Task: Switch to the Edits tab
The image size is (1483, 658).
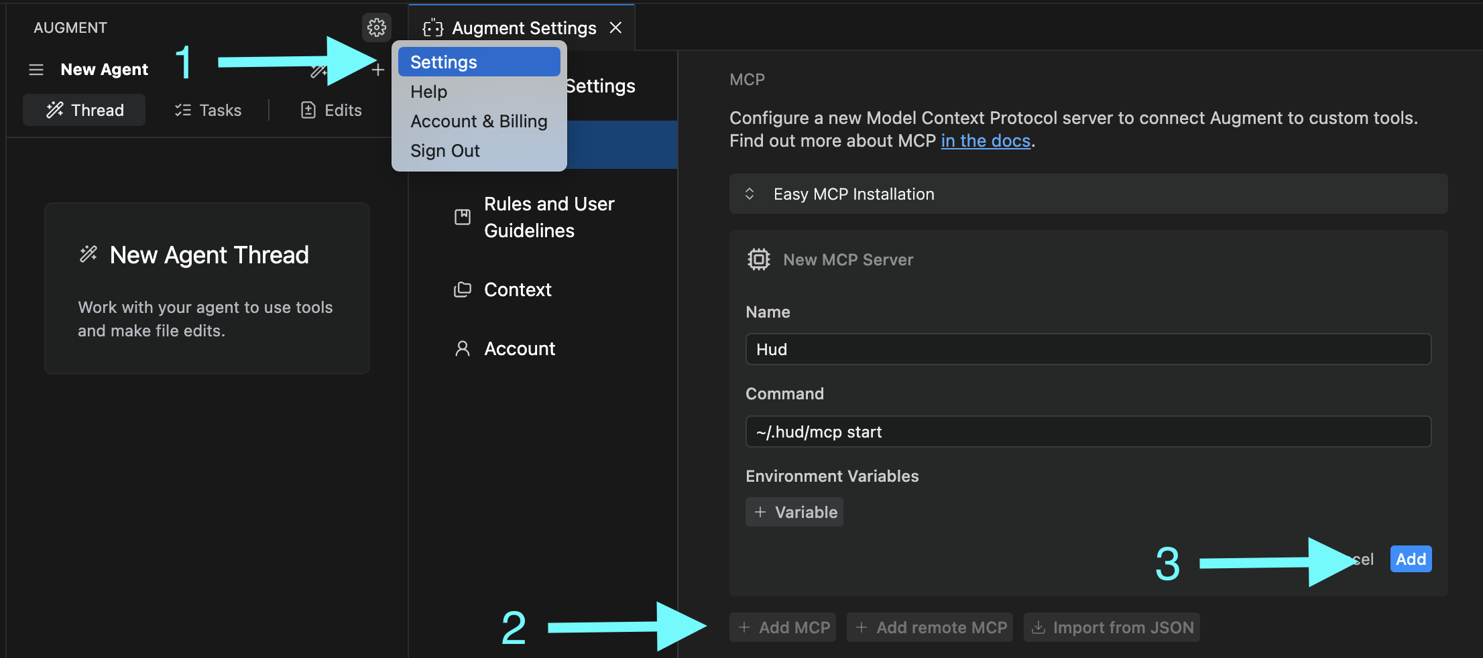Action: click(331, 110)
